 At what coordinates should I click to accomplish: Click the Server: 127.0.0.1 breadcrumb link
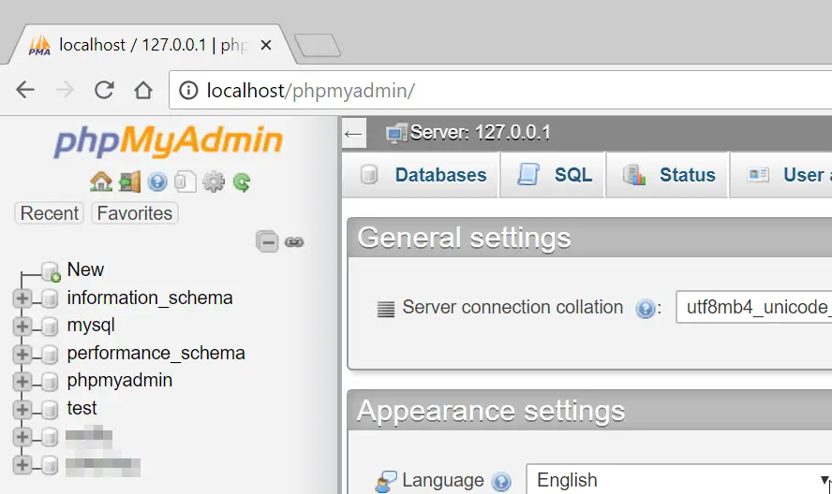tap(481, 133)
